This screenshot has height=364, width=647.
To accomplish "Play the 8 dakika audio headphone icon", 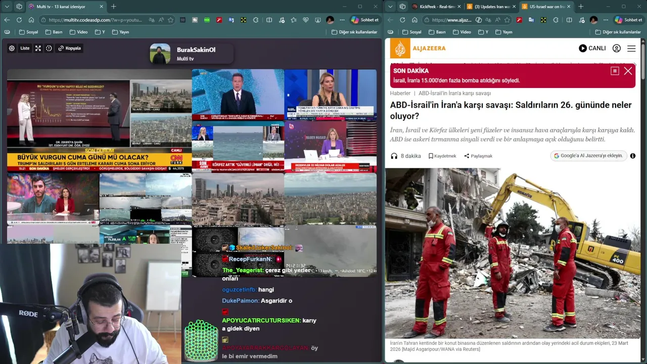I will coord(394,156).
